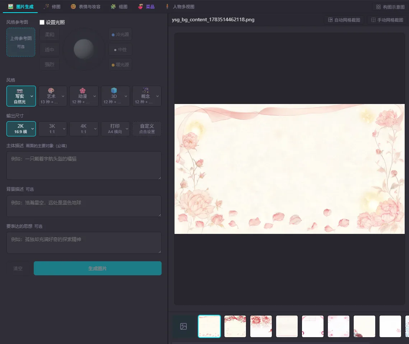Click 上传参考图 upload box

[x=21, y=42]
